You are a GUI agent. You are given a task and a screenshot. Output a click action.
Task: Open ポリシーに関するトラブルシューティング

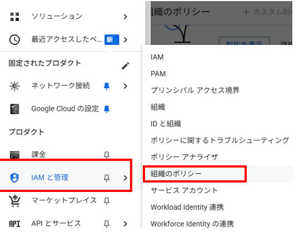[x=220, y=140]
